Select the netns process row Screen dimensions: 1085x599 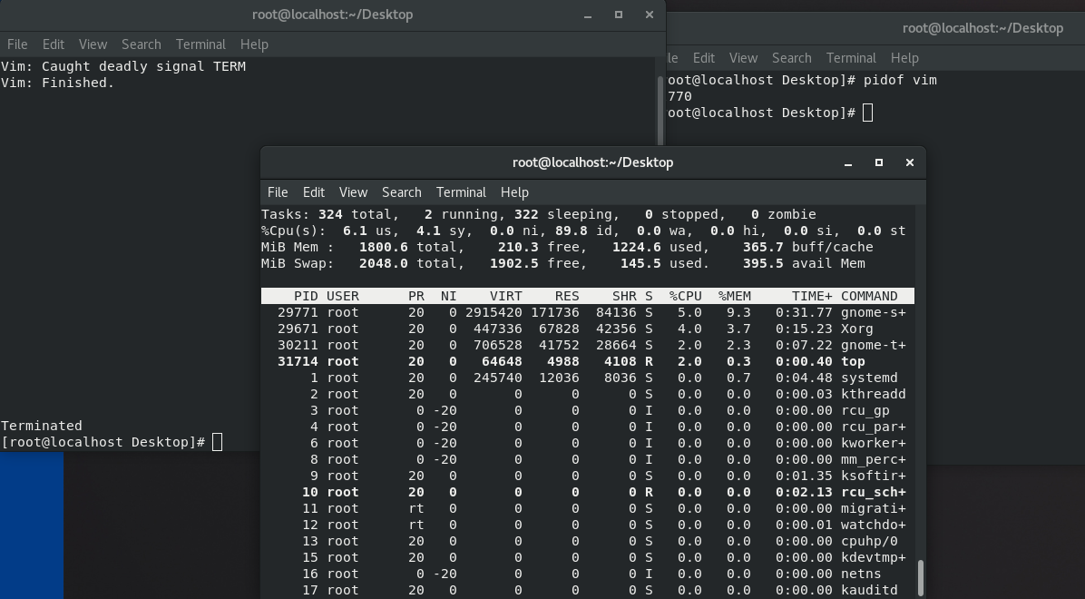click(x=588, y=574)
